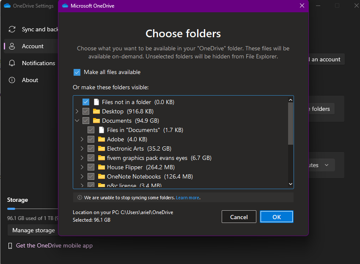Image resolution: width=360 pixels, height=264 pixels.
Task: Toggle the Adobe folder checkbox
Action: coord(91,139)
